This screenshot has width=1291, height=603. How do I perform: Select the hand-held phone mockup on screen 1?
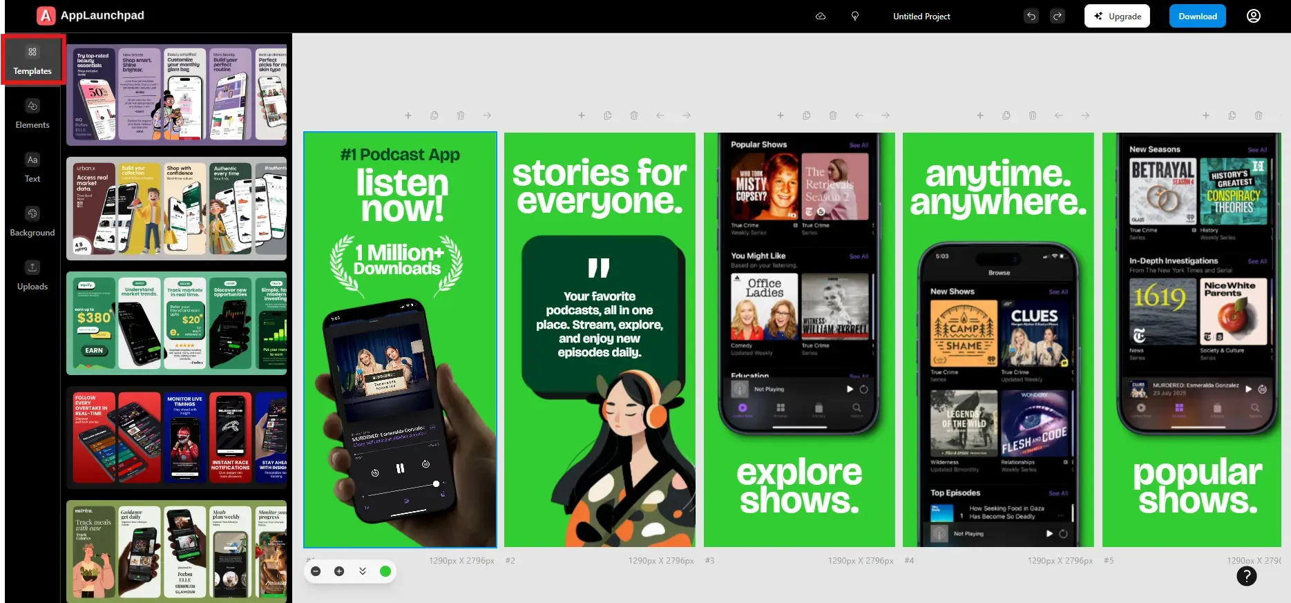tap(404, 421)
